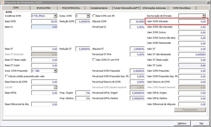Image resolution: width=211 pixels, height=127 pixels.
Task: Click the Percentual DIFAL Origem field
Action: click(x=137, y=93)
